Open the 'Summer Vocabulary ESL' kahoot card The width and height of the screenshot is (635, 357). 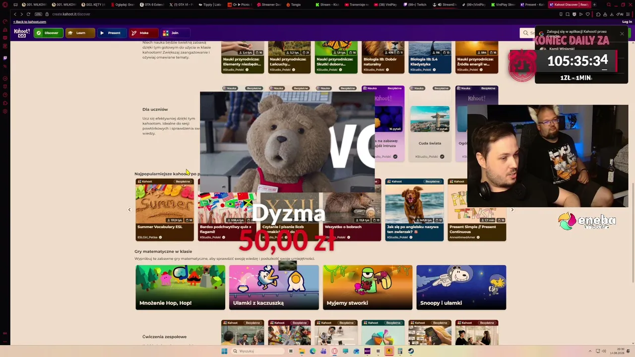(165, 210)
